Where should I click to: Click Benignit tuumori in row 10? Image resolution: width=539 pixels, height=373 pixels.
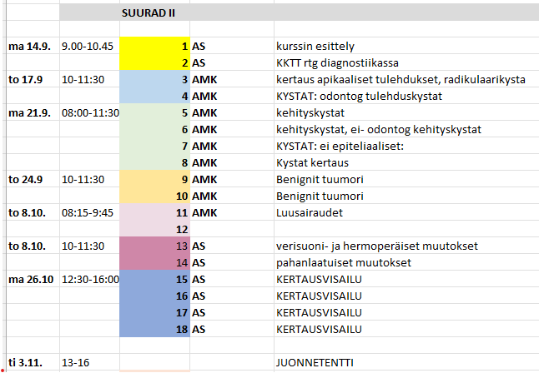[x=406, y=196]
